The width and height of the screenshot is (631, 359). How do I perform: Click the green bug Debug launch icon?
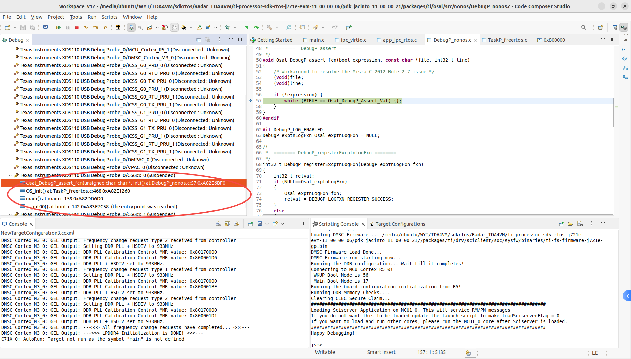(x=228, y=27)
